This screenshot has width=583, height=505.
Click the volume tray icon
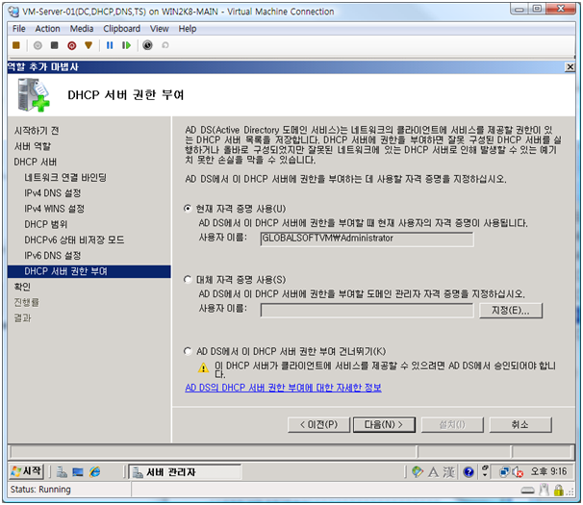point(518,472)
